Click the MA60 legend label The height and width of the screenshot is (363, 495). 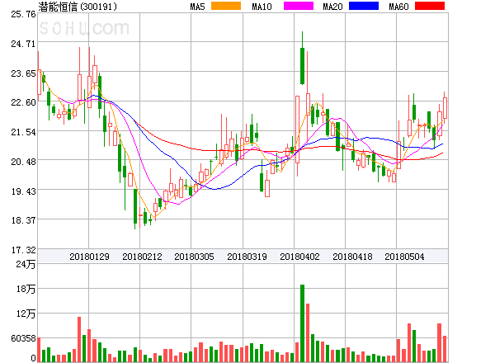click(398, 7)
